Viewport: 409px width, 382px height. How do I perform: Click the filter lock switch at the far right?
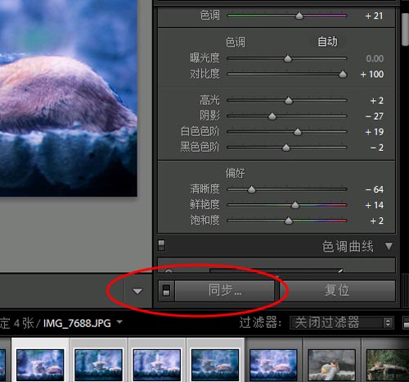407,323
